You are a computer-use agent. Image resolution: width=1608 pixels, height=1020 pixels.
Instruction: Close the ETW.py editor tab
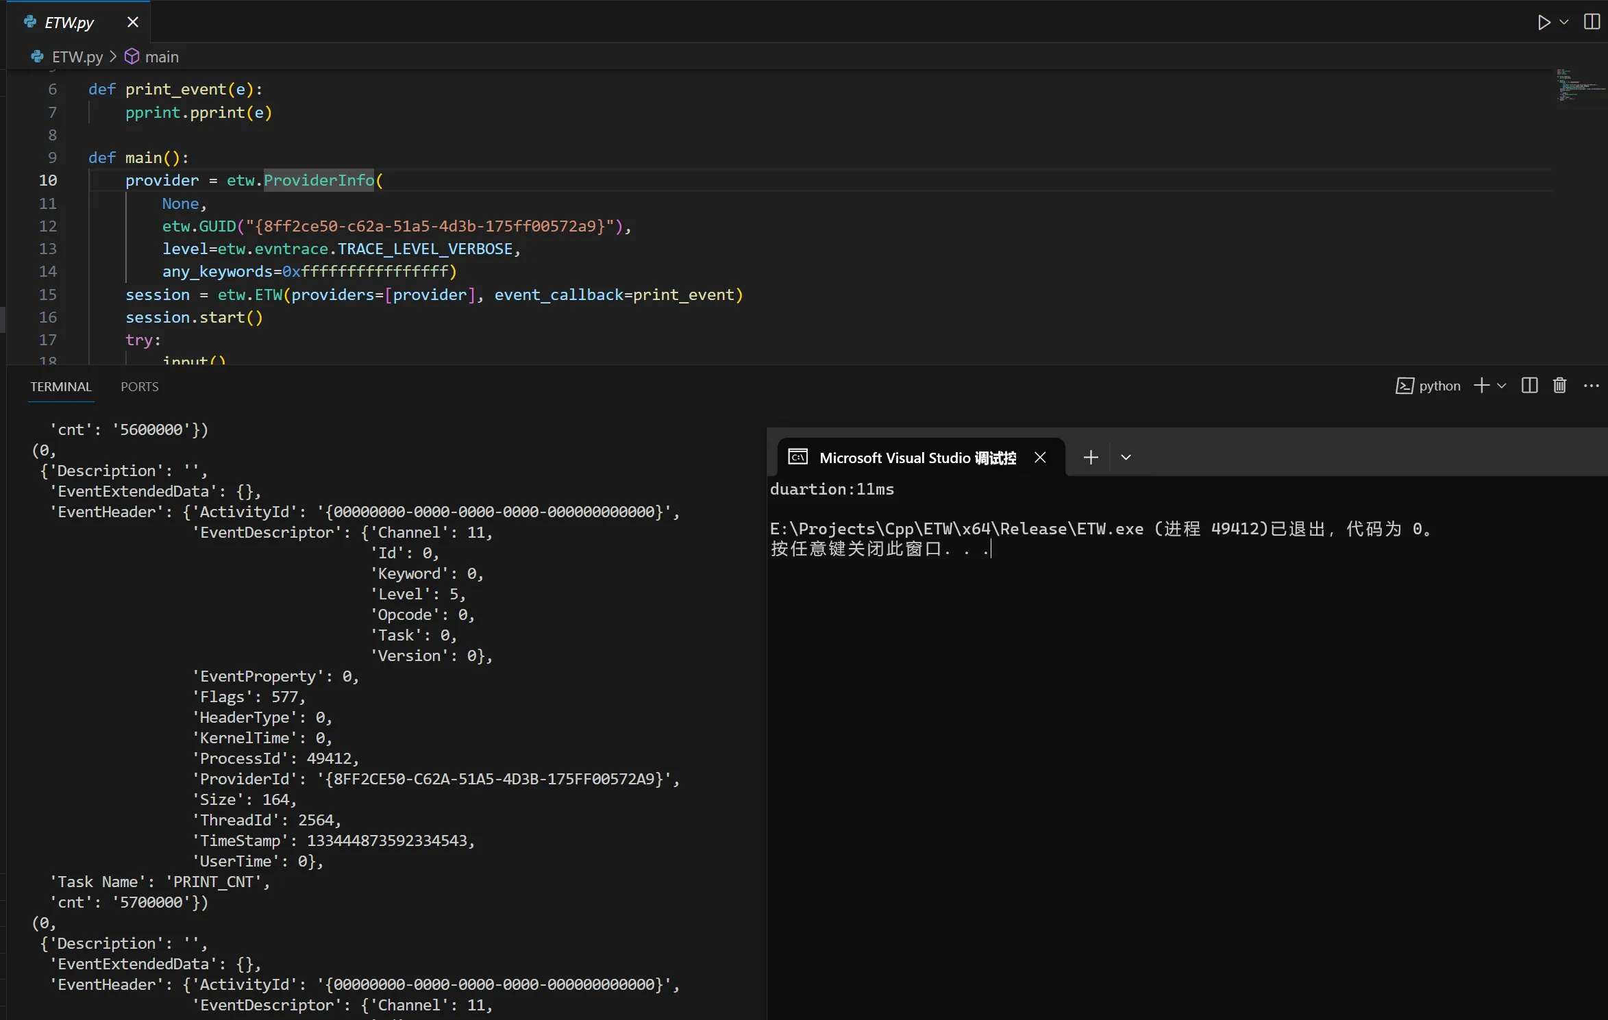coord(133,23)
